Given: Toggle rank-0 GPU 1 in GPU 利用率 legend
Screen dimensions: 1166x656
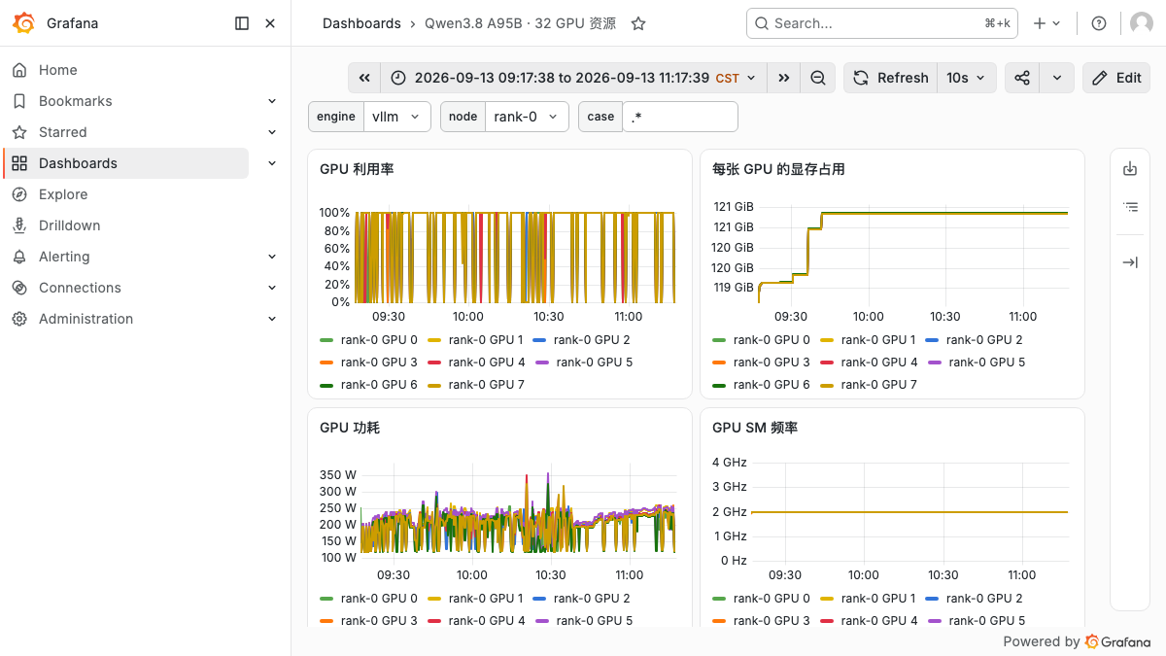Looking at the screenshot, I should click(486, 340).
